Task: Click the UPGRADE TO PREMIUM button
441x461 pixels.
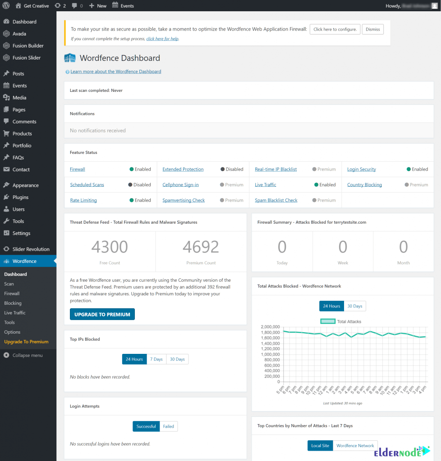Action: pyautogui.click(x=102, y=314)
